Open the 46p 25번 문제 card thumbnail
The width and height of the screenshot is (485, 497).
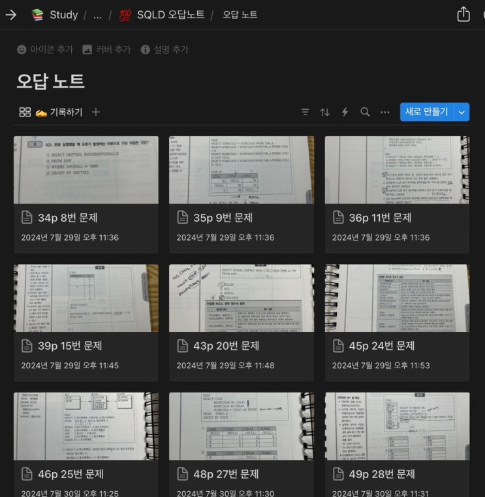86,426
